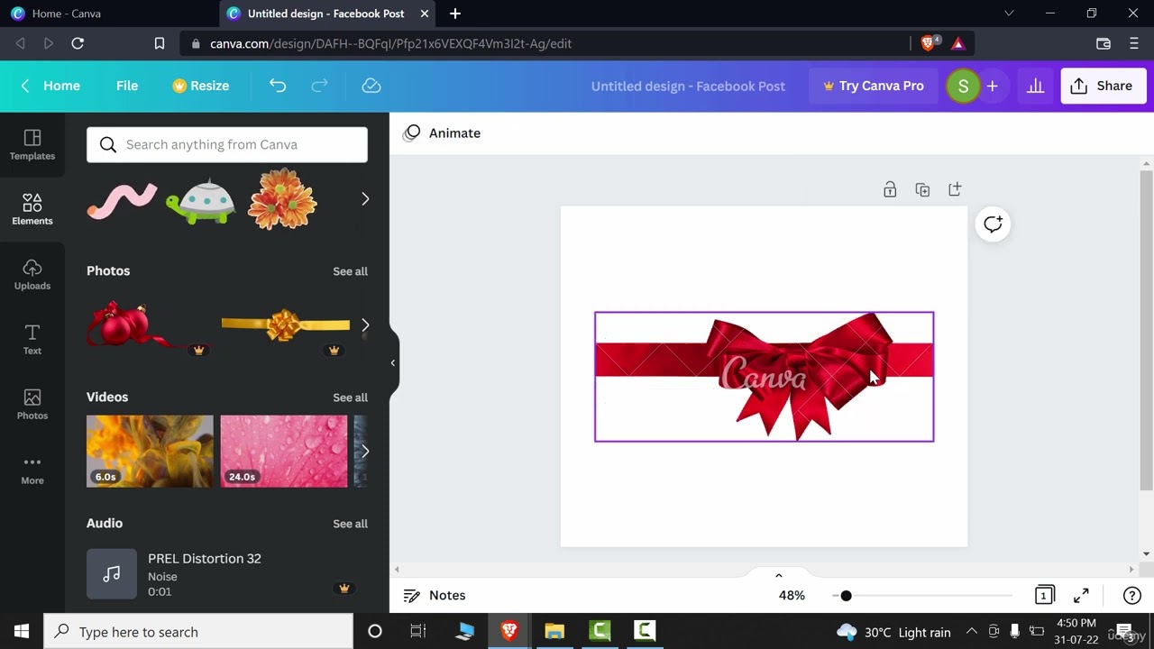Open Brave Rewards triangle icon
The height and width of the screenshot is (649, 1154).
(x=957, y=43)
